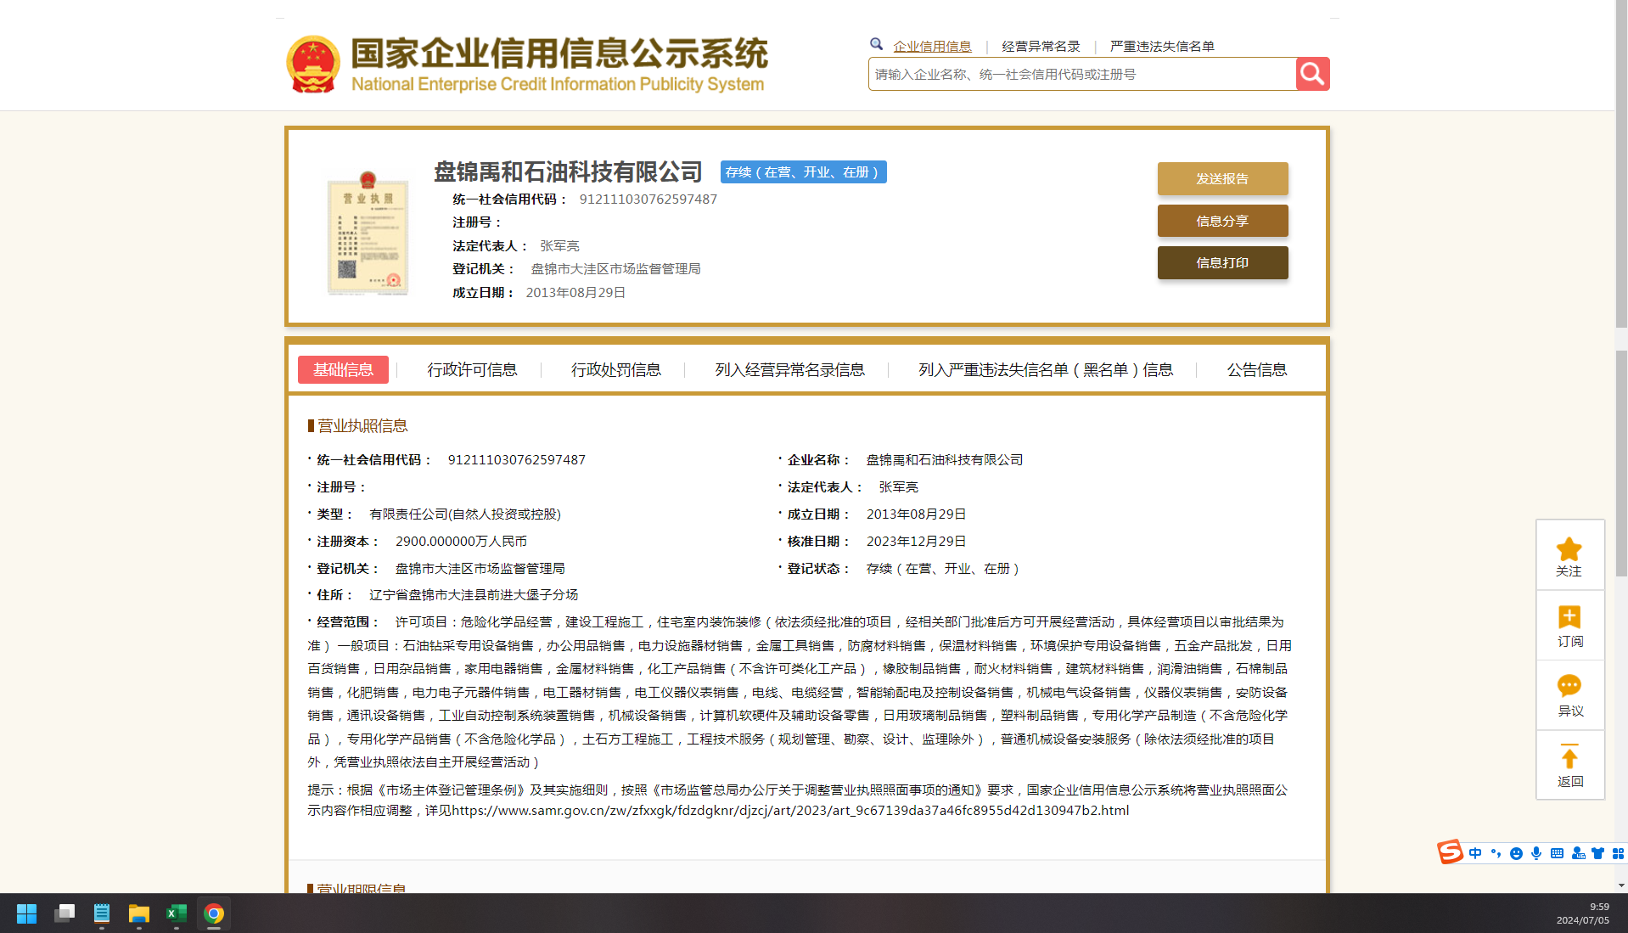Select the 基础信息 tab
The height and width of the screenshot is (933, 1628).
pyautogui.click(x=343, y=369)
